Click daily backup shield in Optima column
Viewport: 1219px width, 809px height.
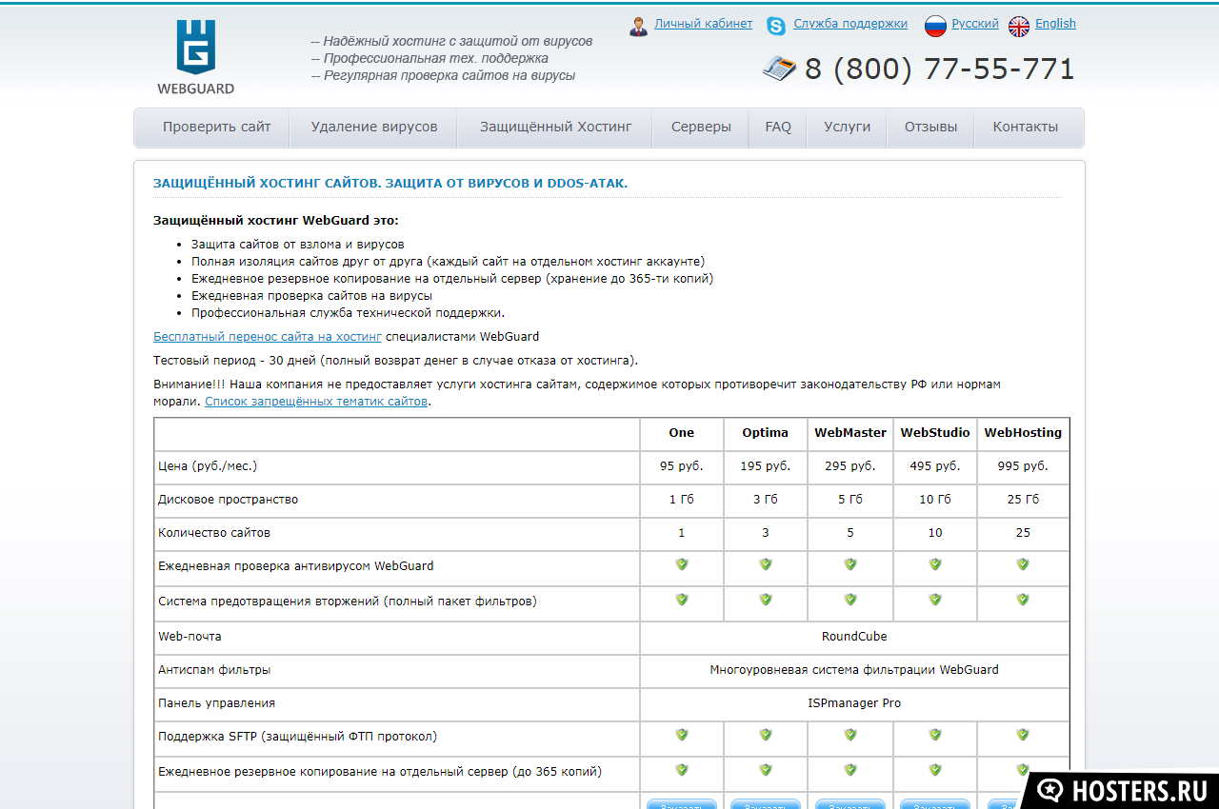point(766,770)
